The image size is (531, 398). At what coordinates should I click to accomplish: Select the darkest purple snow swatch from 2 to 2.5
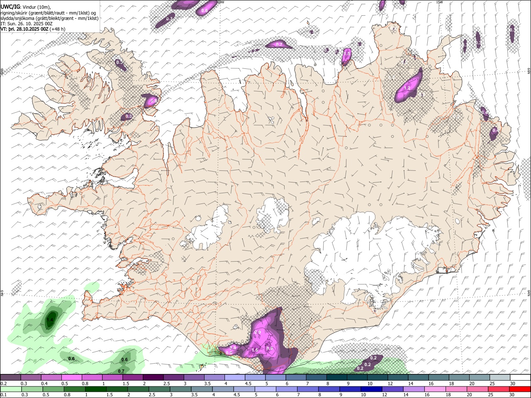coord(153,377)
